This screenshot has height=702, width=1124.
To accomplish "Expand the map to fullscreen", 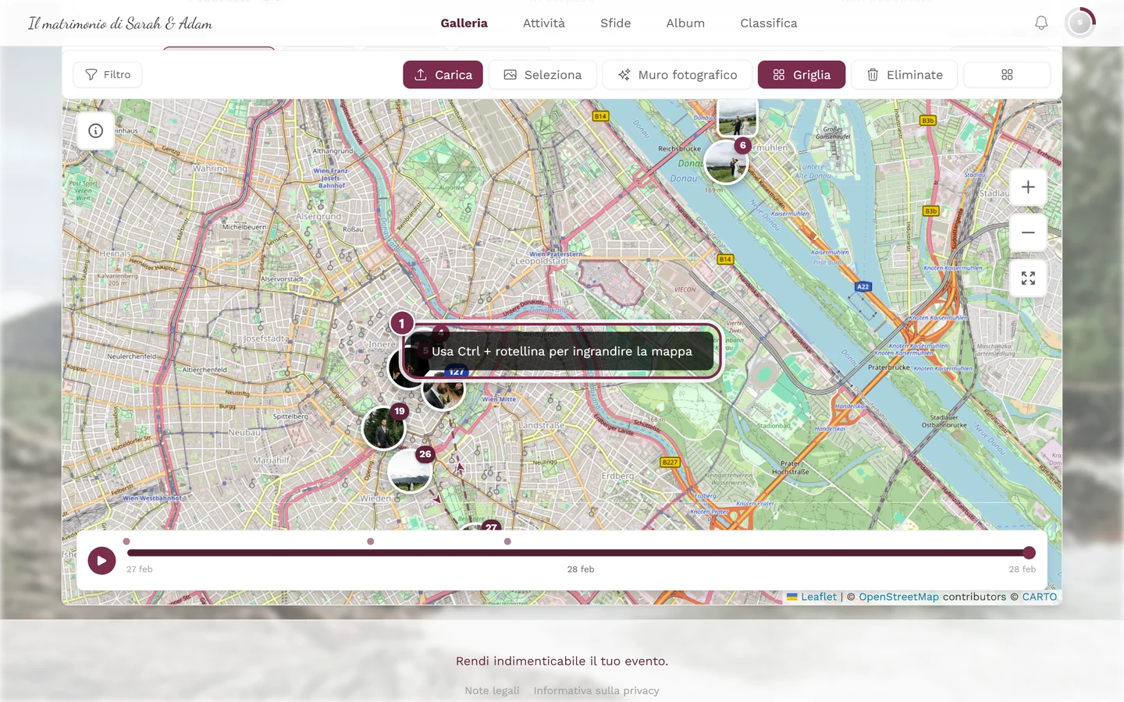I will click(1028, 278).
